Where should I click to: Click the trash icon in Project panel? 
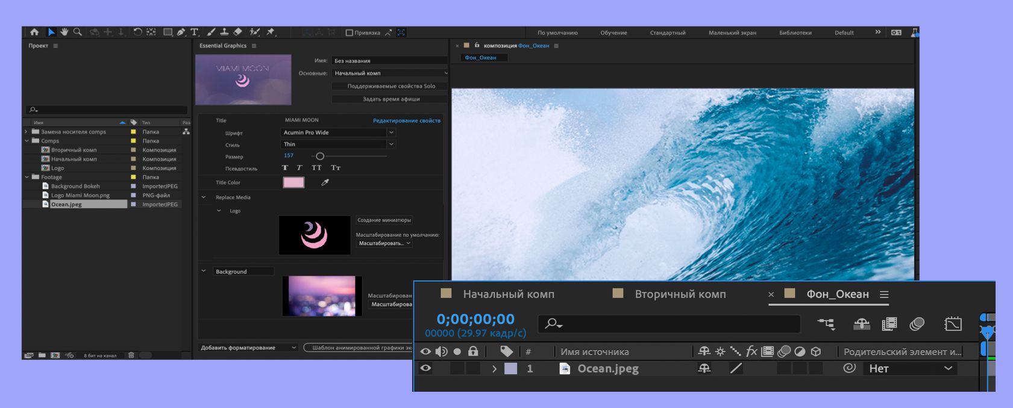pyautogui.click(x=131, y=355)
